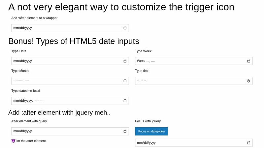Click the Type datetime-local label
The width and height of the screenshot is (264, 148).
coord(26,91)
